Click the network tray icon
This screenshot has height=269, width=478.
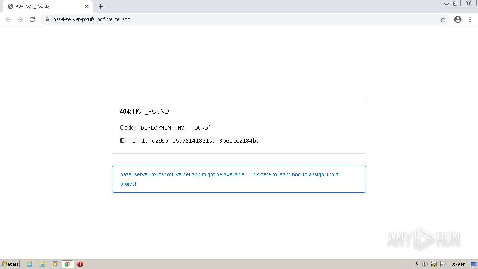434,264
